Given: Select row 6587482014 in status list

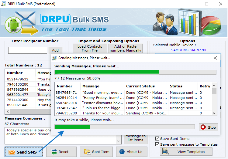Looking at the screenshot, I should (133, 103).
